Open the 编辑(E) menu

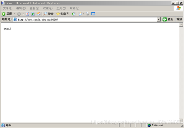pyautogui.click(x=21, y=8)
